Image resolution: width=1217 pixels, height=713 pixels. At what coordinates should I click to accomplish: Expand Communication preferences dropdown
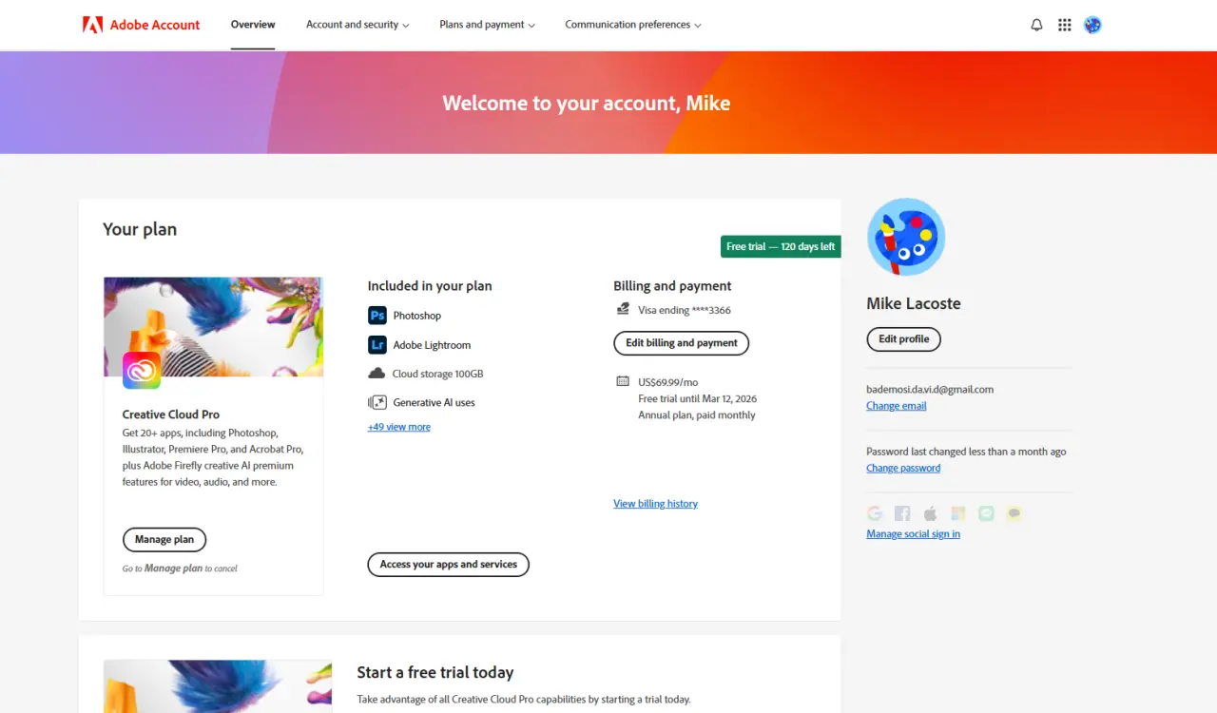pos(633,25)
